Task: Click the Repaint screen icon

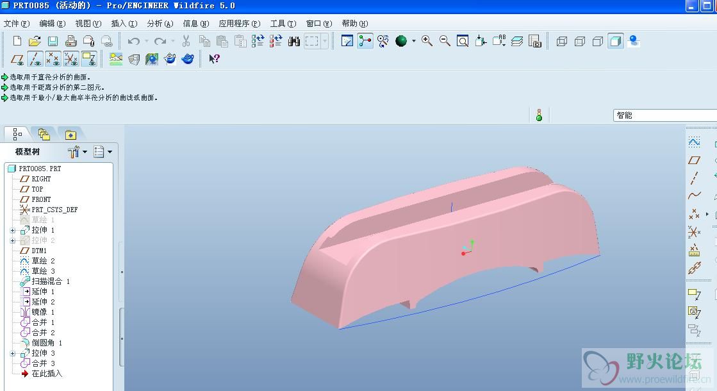Action: [347, 41]
